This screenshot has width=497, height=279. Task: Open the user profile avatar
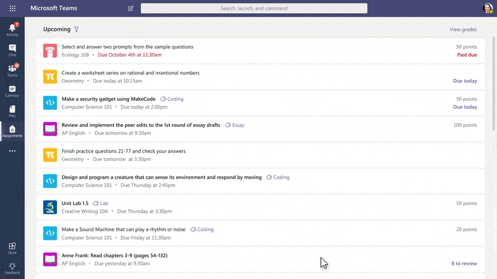[487, 8]
